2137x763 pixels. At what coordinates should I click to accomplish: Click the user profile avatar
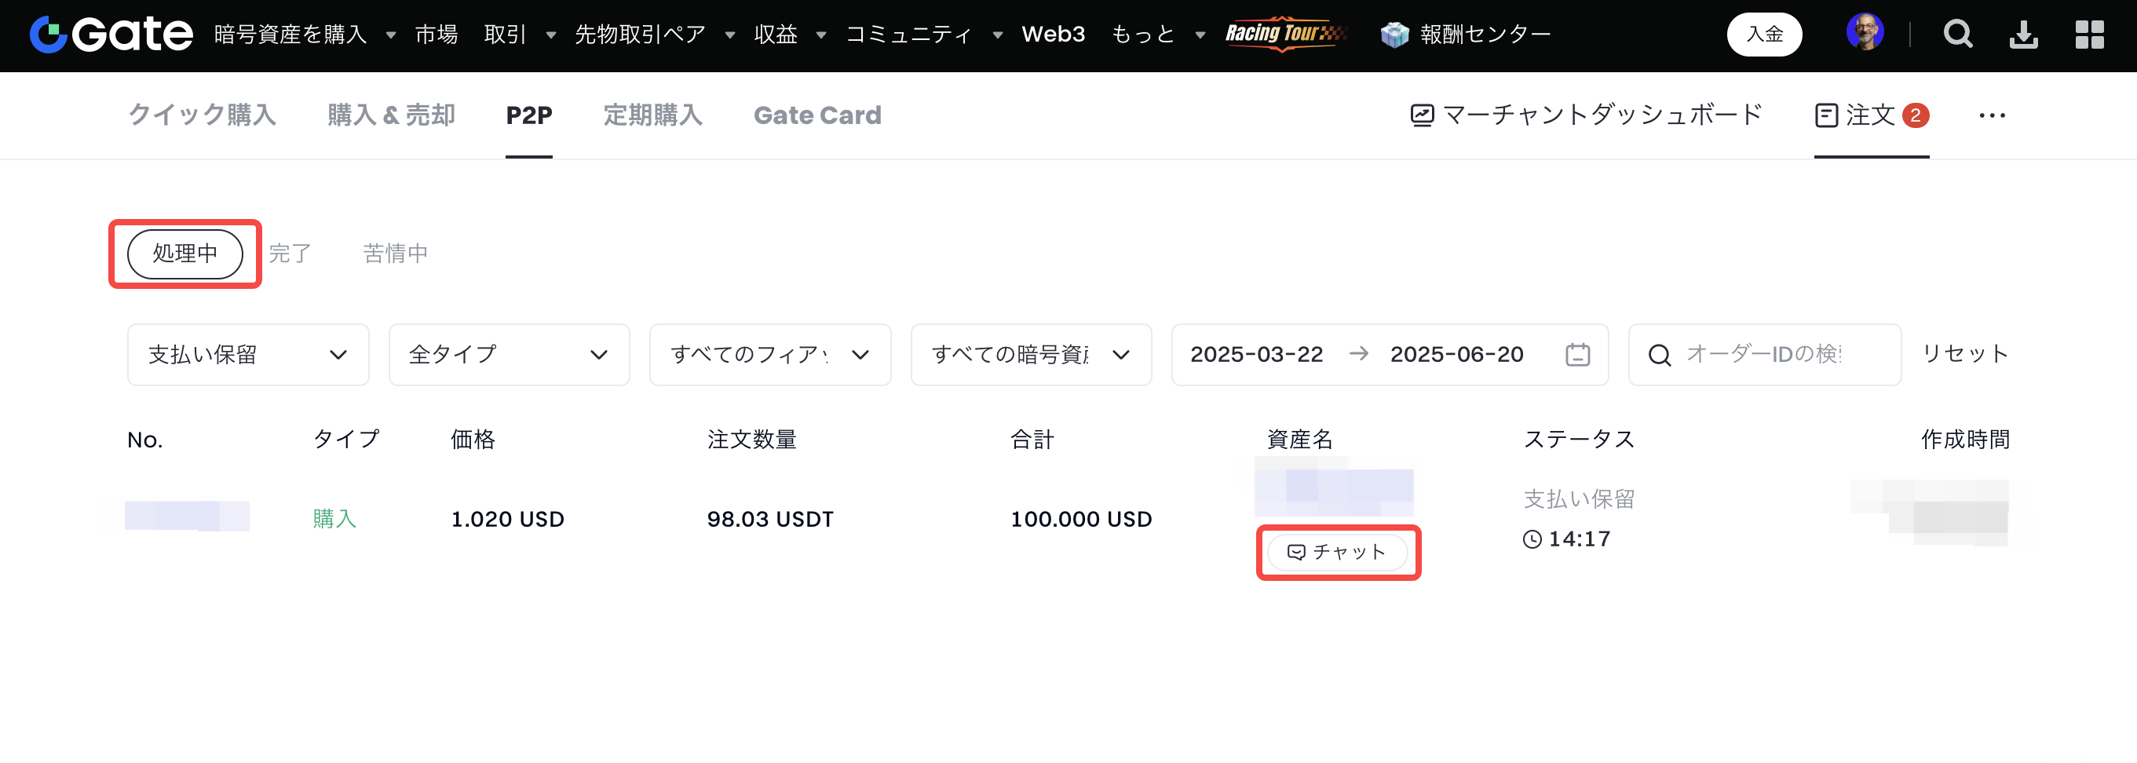1864,33
